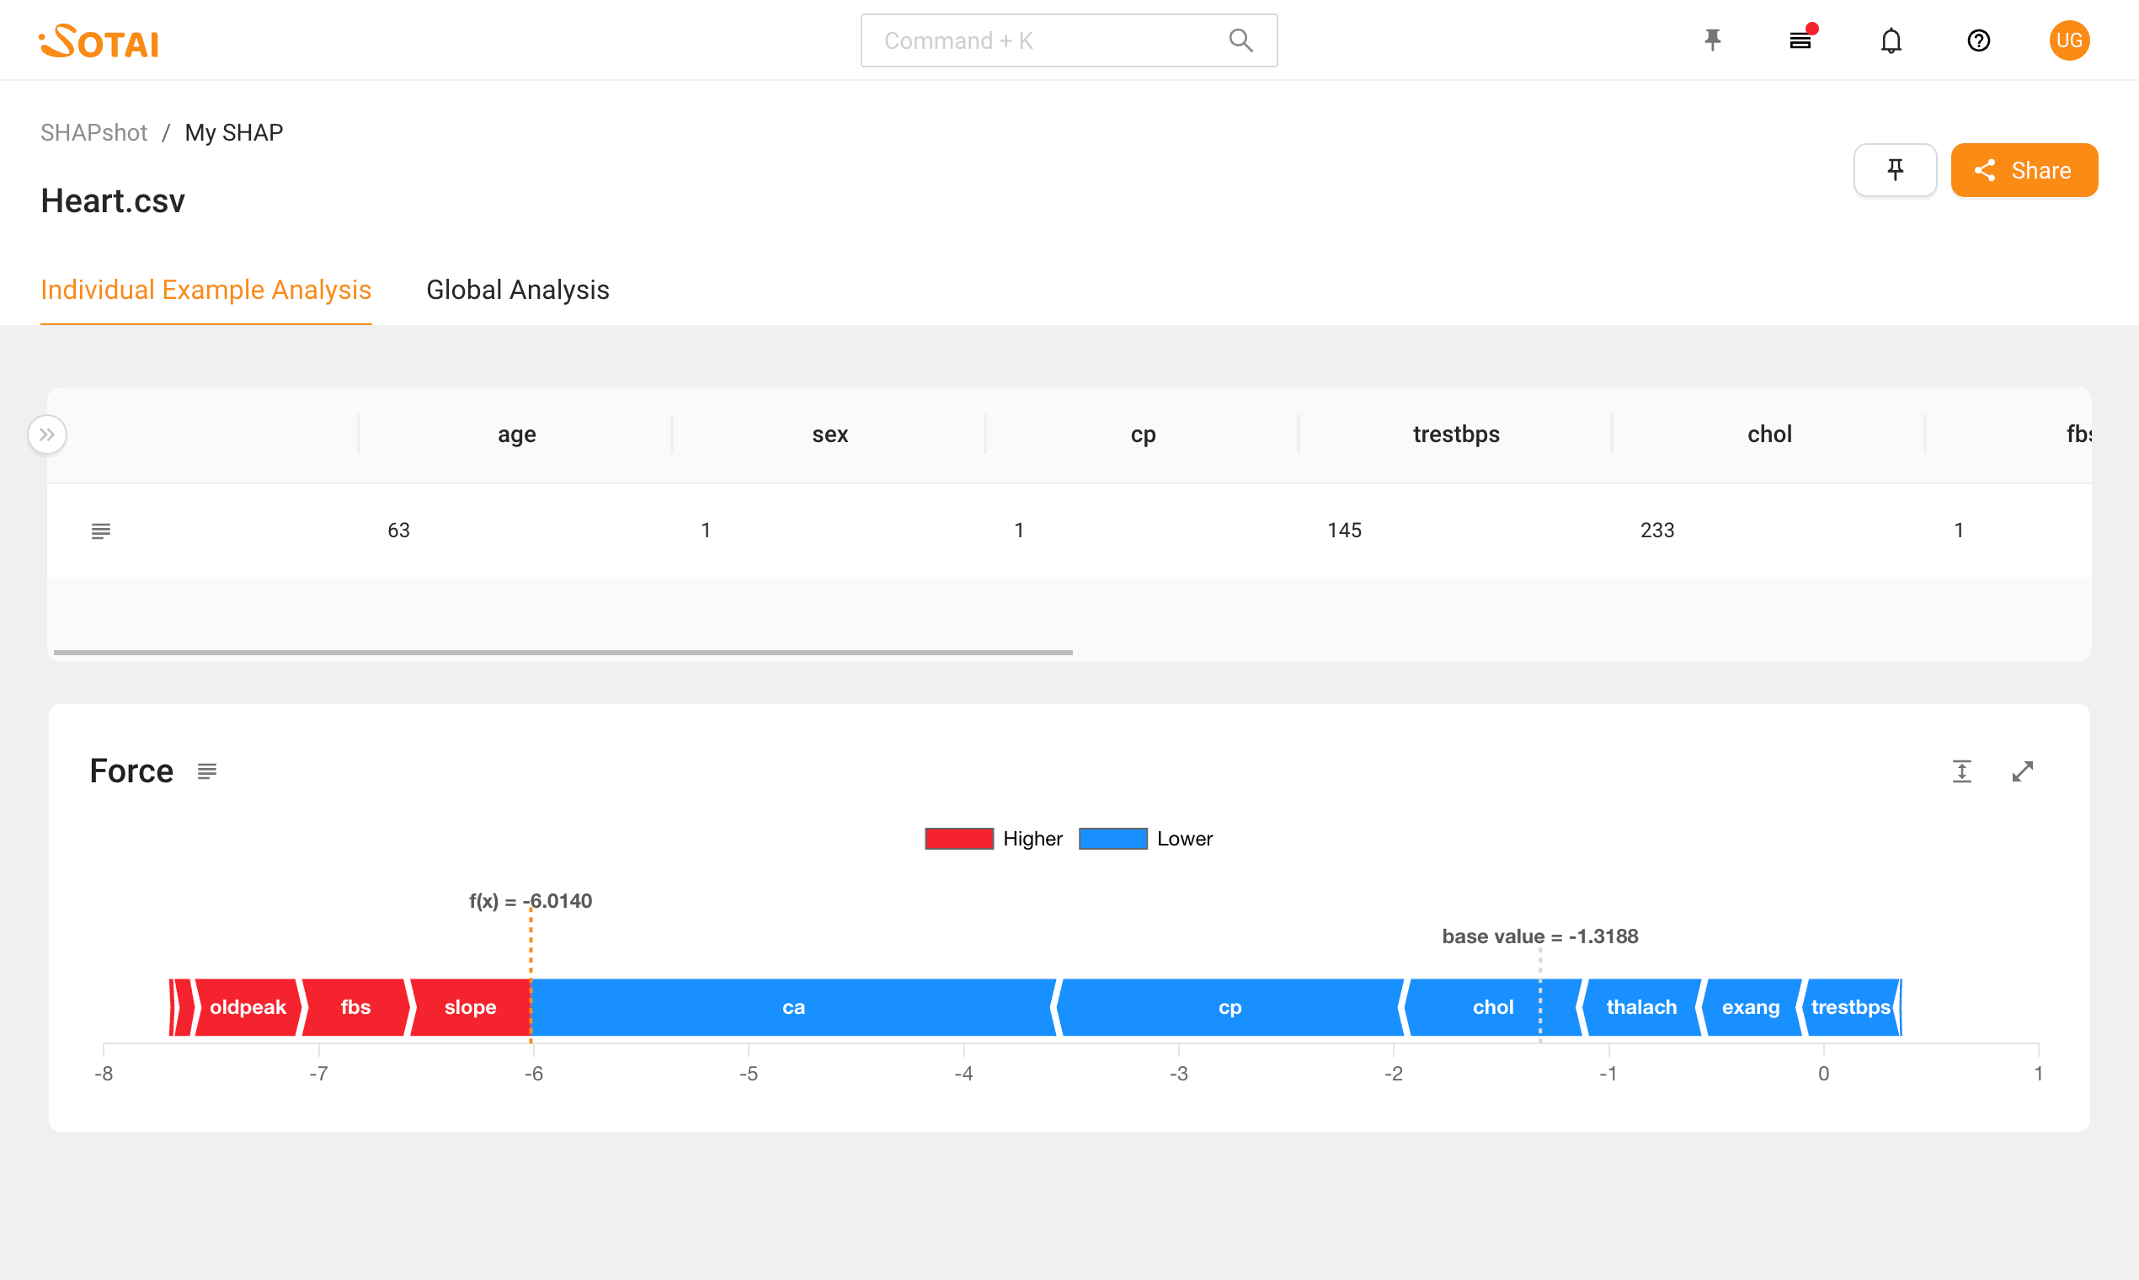Expand the Force chart to fullscreen
Viewport: 2139px width, 1280px height.
(x=2023, y=771)
